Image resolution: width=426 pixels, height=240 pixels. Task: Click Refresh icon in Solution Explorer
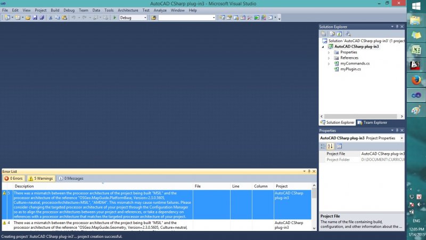(x=339, y=34)
